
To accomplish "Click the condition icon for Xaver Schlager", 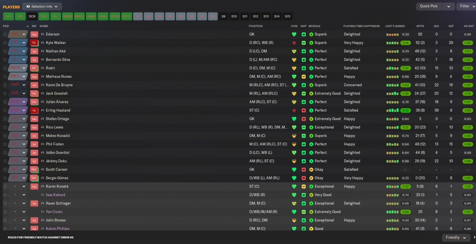I will tap(294, 203).
